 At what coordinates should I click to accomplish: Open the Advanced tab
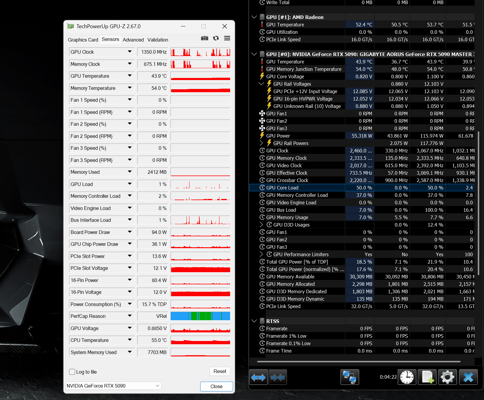click(x=133, y=40)
